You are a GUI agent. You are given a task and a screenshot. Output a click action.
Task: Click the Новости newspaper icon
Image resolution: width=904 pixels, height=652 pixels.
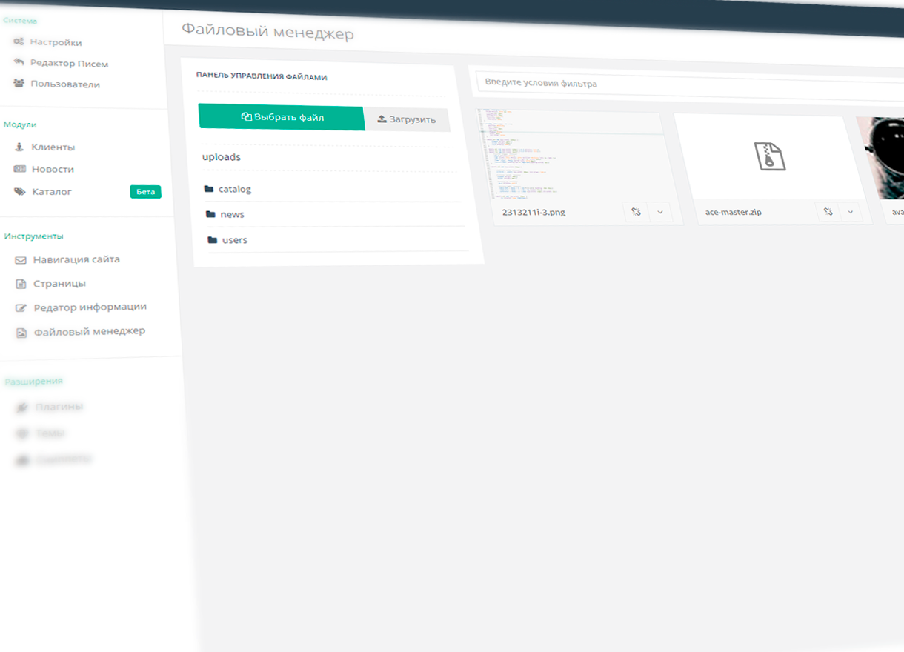20,169
